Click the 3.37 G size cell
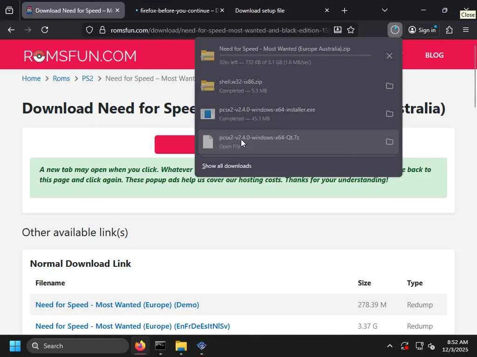The height and width of the screenshot is (357, 477). pyautogui.click(x=368, y=326)
